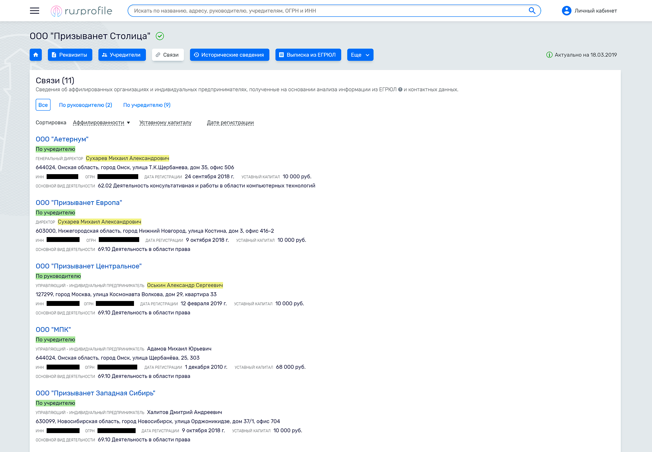Click the Связи (11) heading

click(55, 80)
